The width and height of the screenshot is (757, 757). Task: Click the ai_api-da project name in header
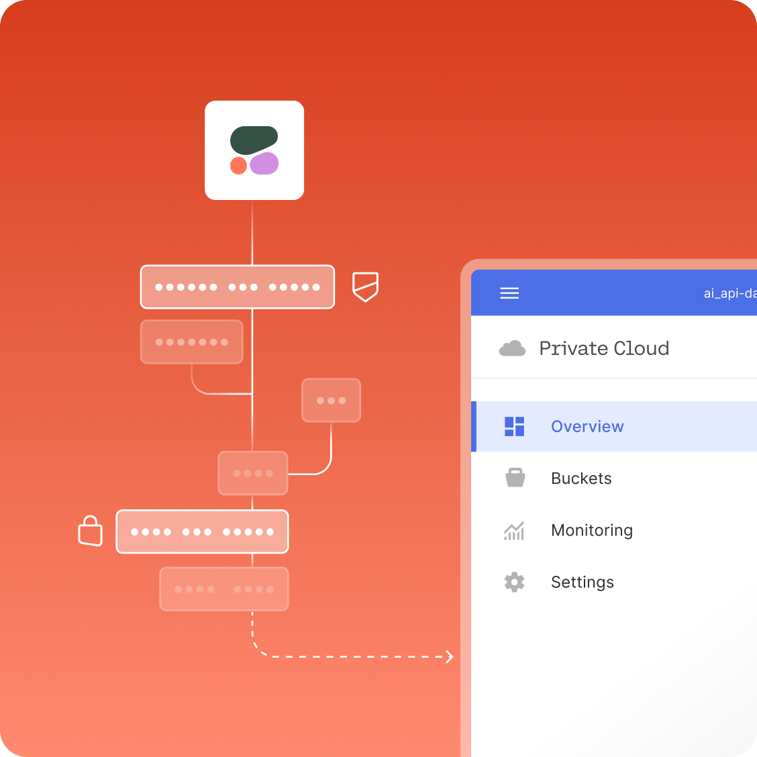[730, 293]
